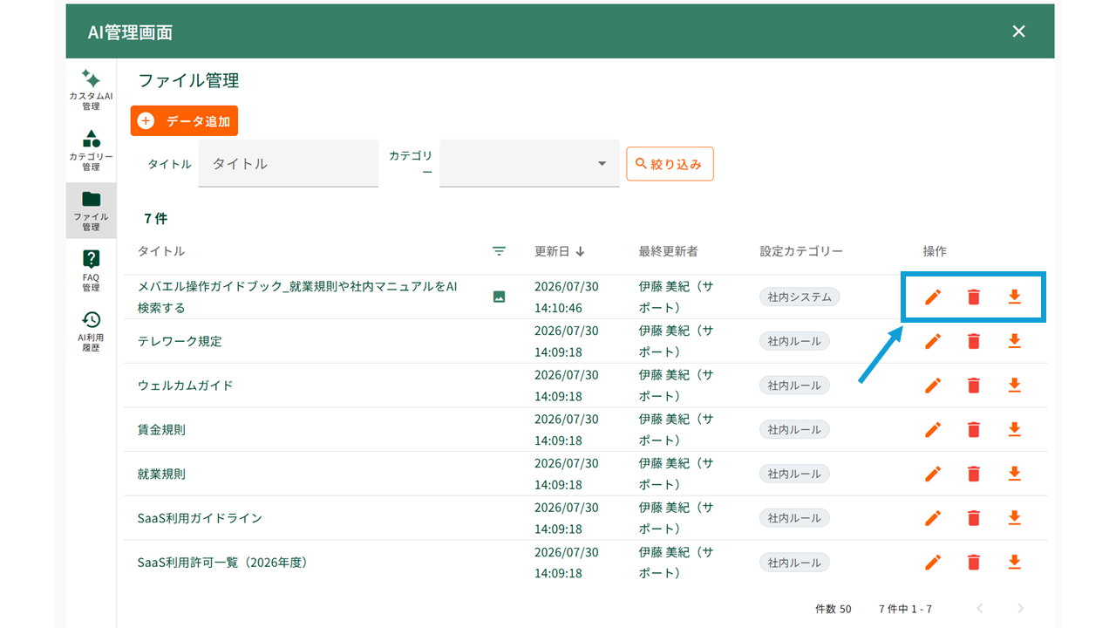1116x628 pixels.
Task: Click the メバエル操作ガイドブック title text
Action: [x=297, y=297]
